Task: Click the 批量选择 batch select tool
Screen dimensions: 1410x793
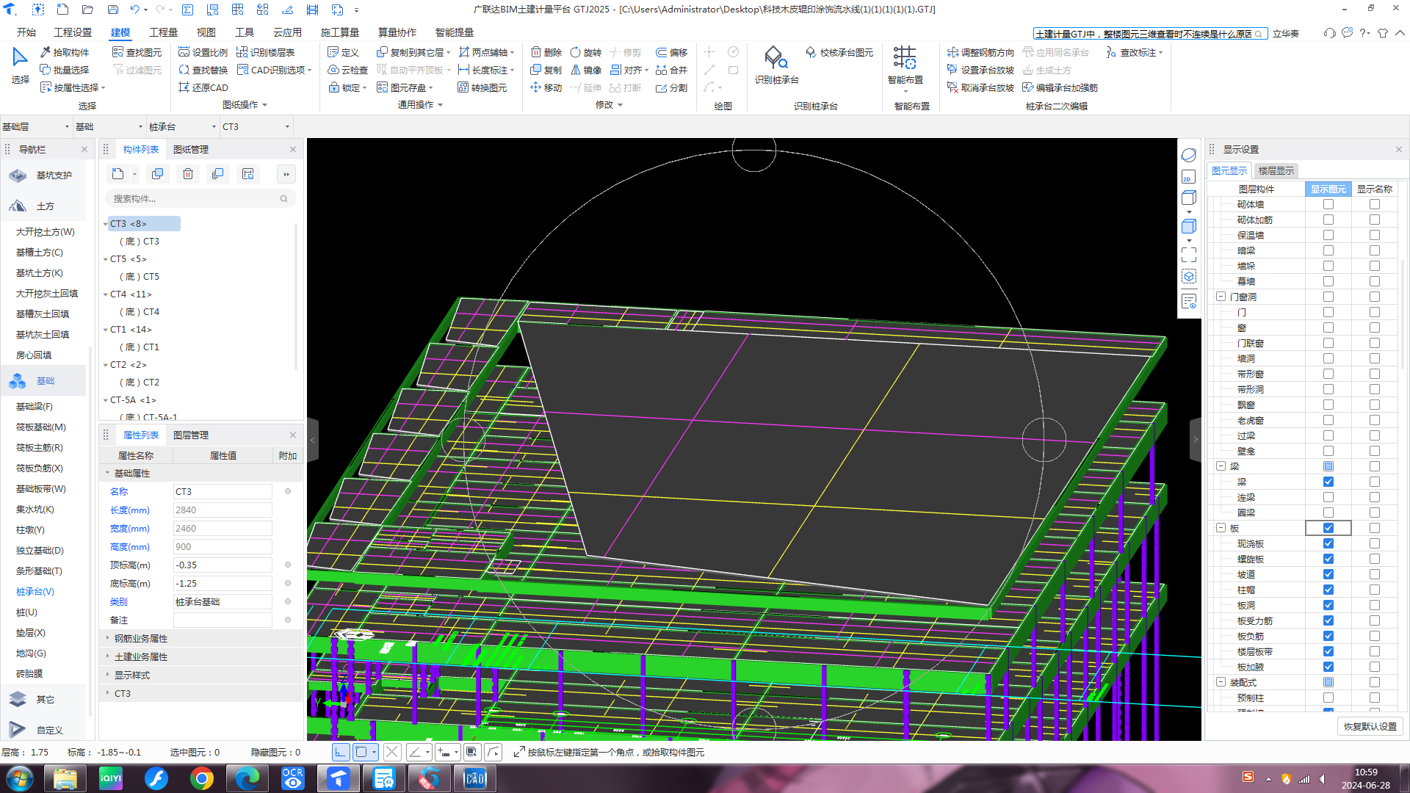Action: coord(65,70)
